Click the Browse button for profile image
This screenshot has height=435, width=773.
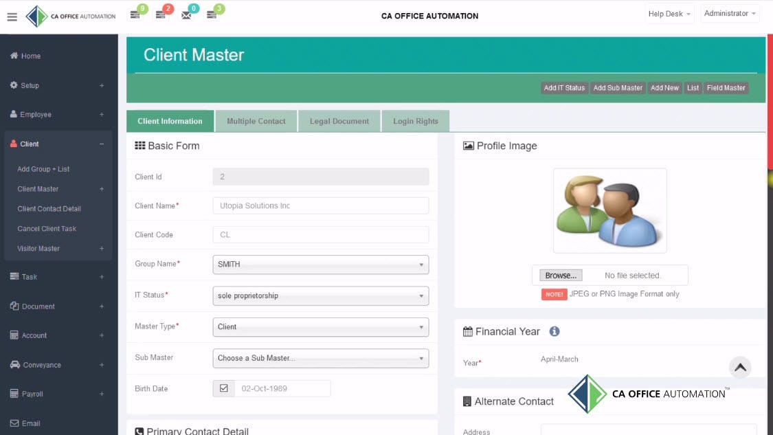point(559,275)
